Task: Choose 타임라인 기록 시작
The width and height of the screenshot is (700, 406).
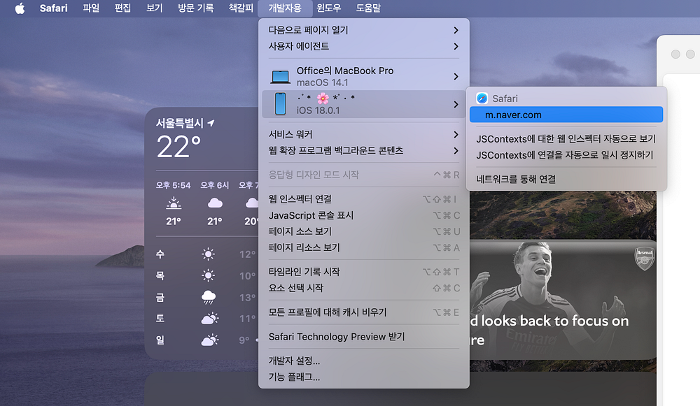Action: [x=364, y=271]
